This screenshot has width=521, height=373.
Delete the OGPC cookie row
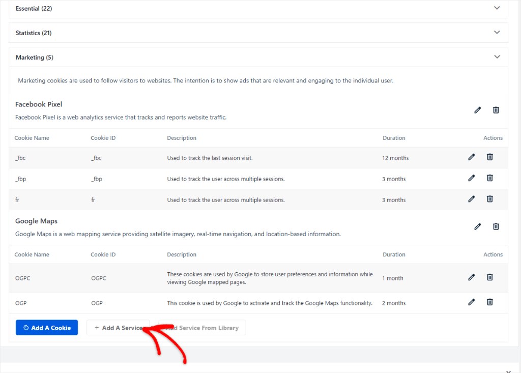[490, 277]
